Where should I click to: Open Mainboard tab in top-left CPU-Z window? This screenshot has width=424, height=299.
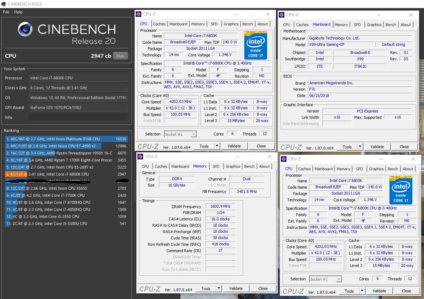(x=178, y=24)
